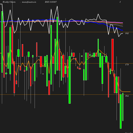Click the long green candle dipping below the 164 line mid-chart
The image size is (133, 133).
pos(70,80)
